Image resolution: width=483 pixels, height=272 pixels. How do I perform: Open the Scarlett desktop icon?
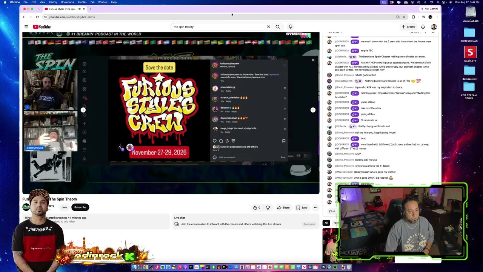point(470,54)
